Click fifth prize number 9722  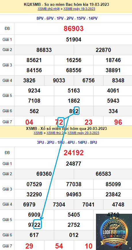pyautogui.click(x=34, y=225)
